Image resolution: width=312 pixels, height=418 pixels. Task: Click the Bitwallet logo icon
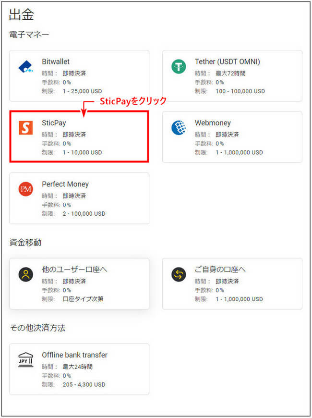click(x=26, y=67)
